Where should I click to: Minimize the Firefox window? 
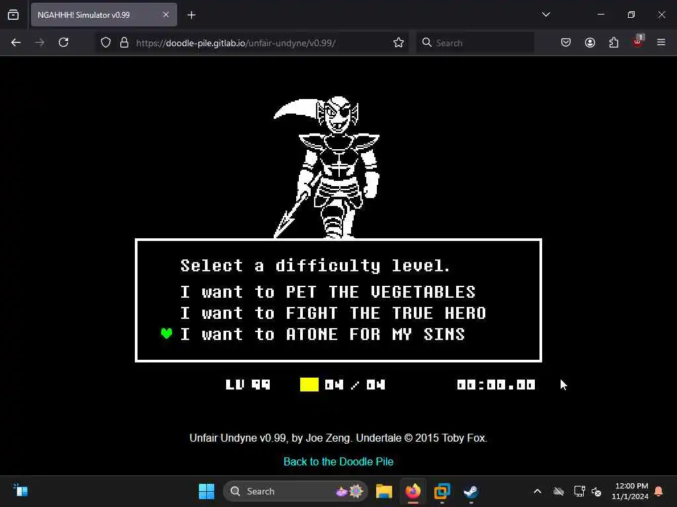point(600,15)
